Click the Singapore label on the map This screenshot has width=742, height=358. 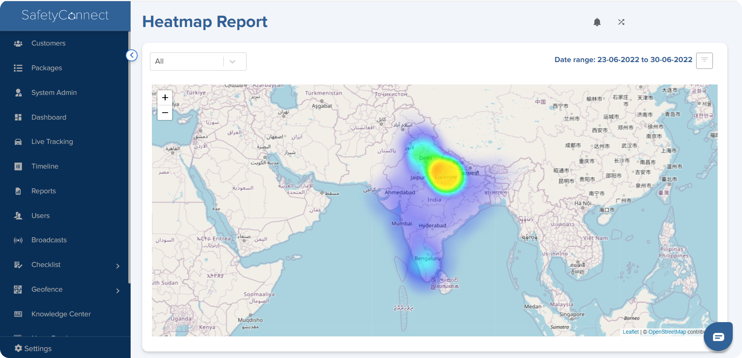(572, 314)
